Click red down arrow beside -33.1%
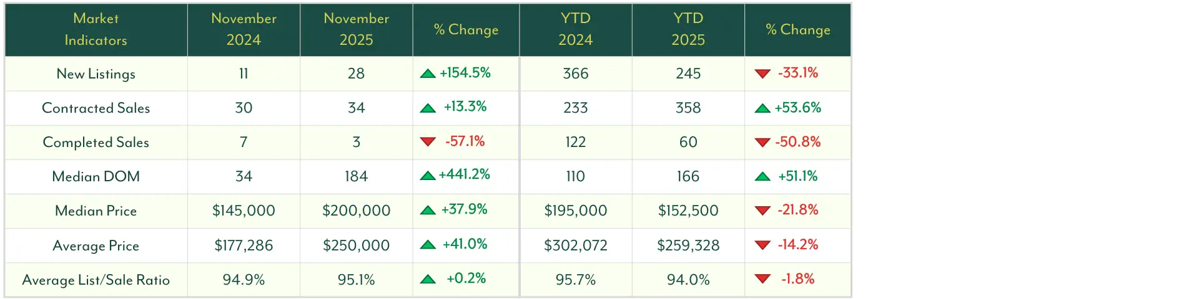1199x299 pixels. coord(762,74)
